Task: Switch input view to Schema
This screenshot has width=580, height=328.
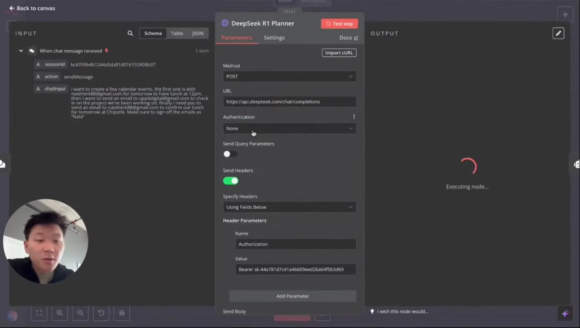Action: click(x=153, y=33)
